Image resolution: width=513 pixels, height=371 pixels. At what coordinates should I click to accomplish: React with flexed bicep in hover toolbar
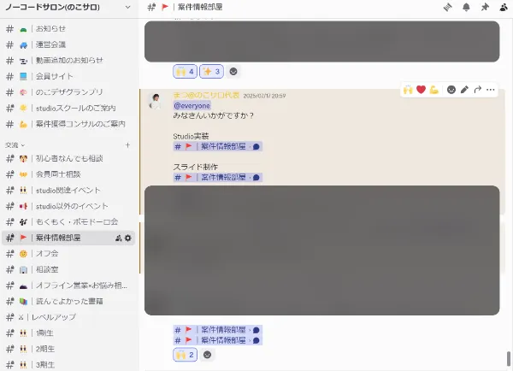pos(433,90)
